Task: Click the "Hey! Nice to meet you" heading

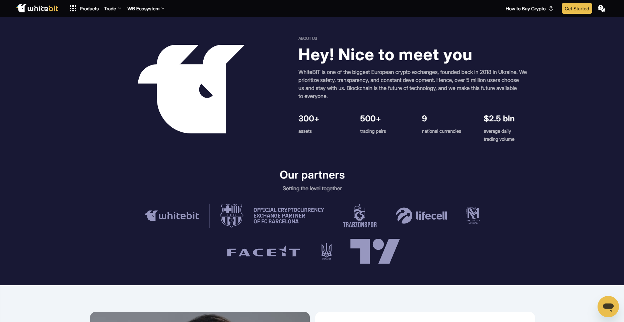Action: tap(385, 55)
